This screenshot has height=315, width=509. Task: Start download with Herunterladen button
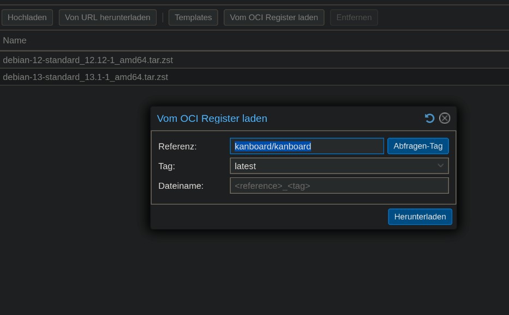tap(420, 217)
